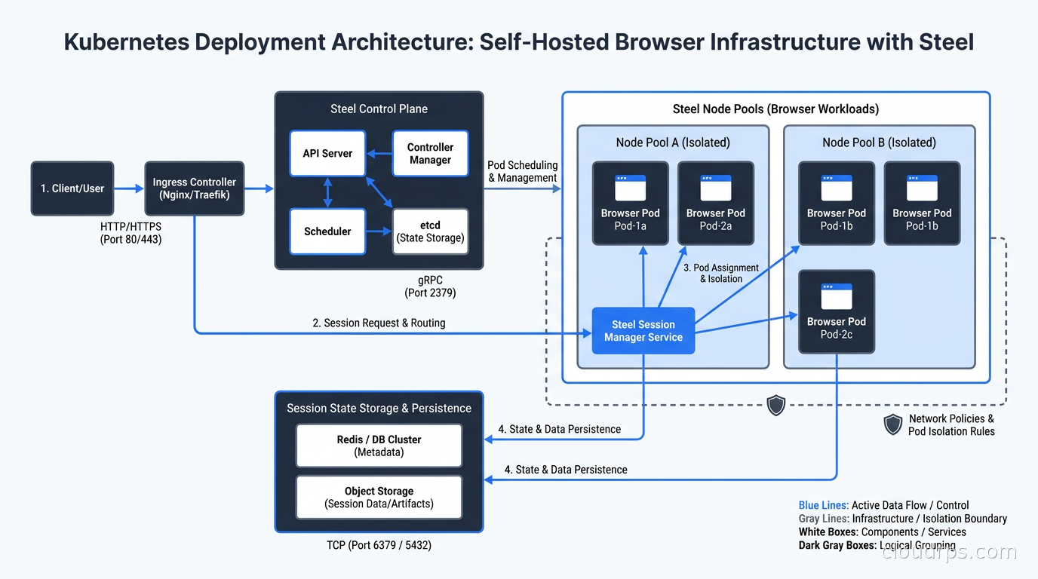Click the diagram title about Kubernetes Deployment Architecture
Viewport: 1038px width, 579px height.
(x=519, y=41)
